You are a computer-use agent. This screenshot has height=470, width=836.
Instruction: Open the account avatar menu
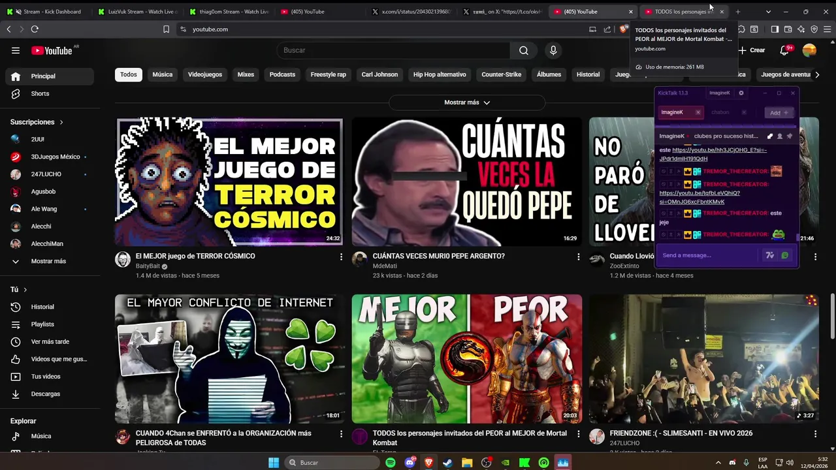tap(809, 50)
